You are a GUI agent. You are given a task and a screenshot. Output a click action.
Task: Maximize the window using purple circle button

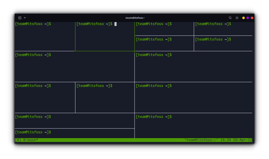tap(248, 18)
